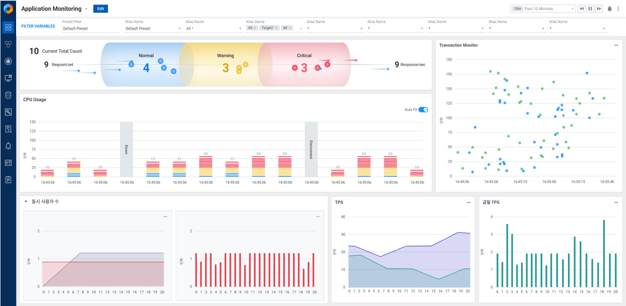Screen dimensions: 626x306
Task: Click the Edit button
Action: [x=100, y=9]
